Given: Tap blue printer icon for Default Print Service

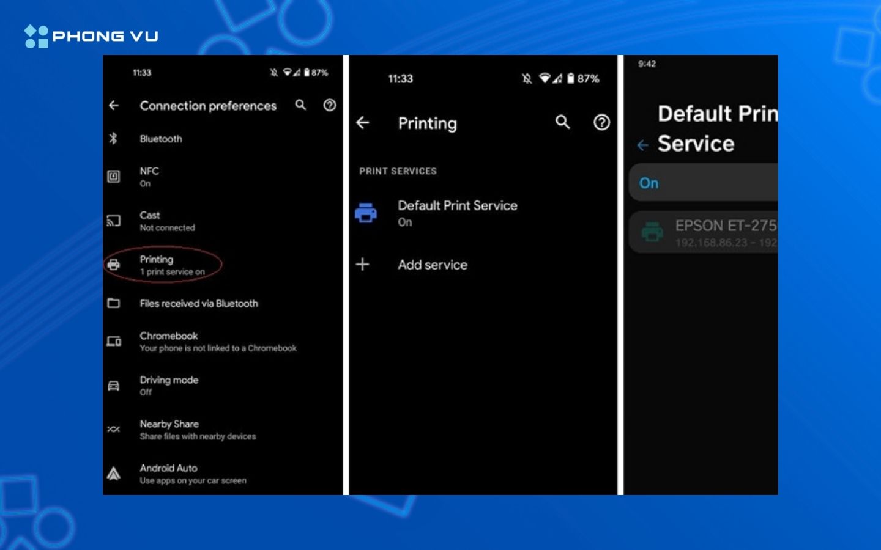Looking at the screenshot, I should 366,213.
